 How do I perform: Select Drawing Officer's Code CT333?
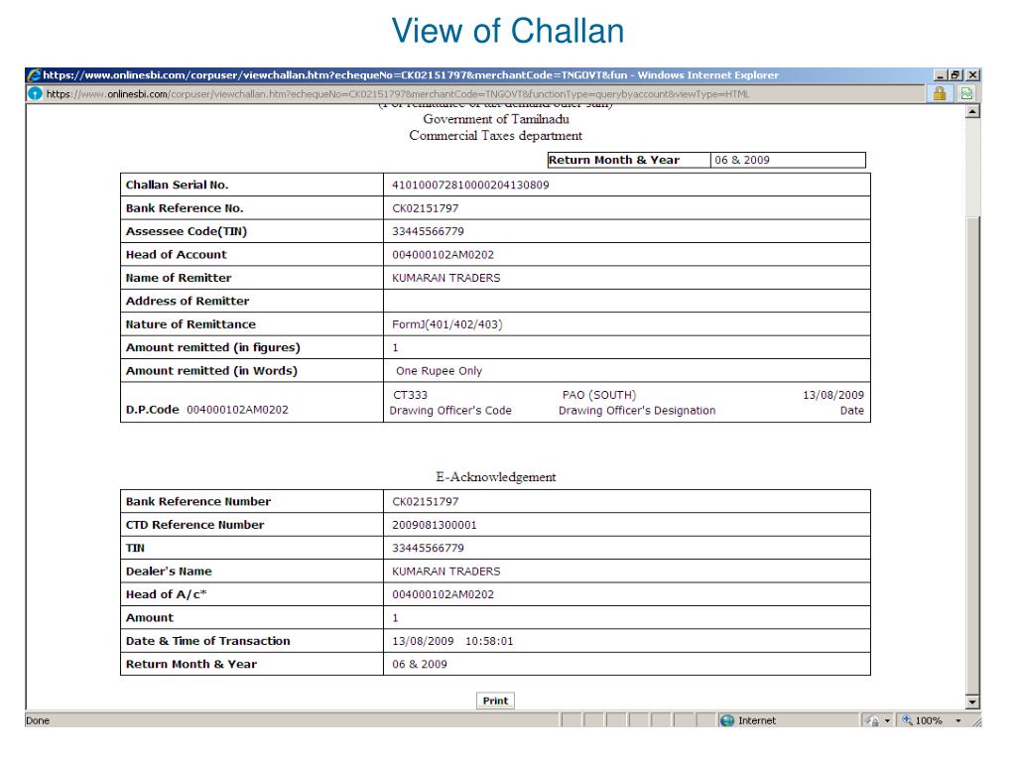pyautogui.click(x=410, y=395)
